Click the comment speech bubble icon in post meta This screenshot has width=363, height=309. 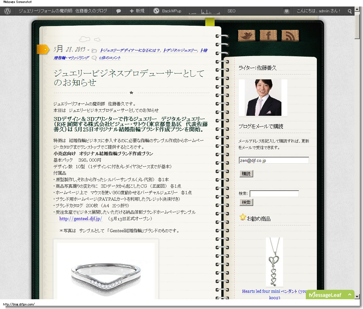pos(94,58)
